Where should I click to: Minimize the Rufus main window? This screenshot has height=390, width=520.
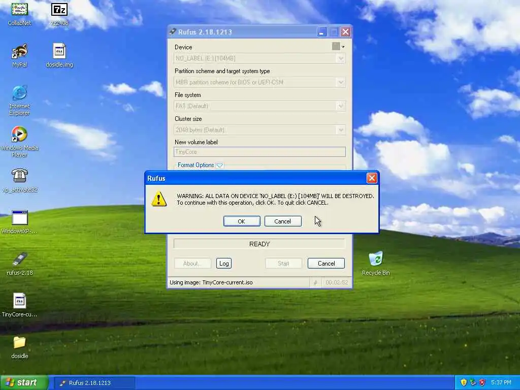[x=321, y=32]
